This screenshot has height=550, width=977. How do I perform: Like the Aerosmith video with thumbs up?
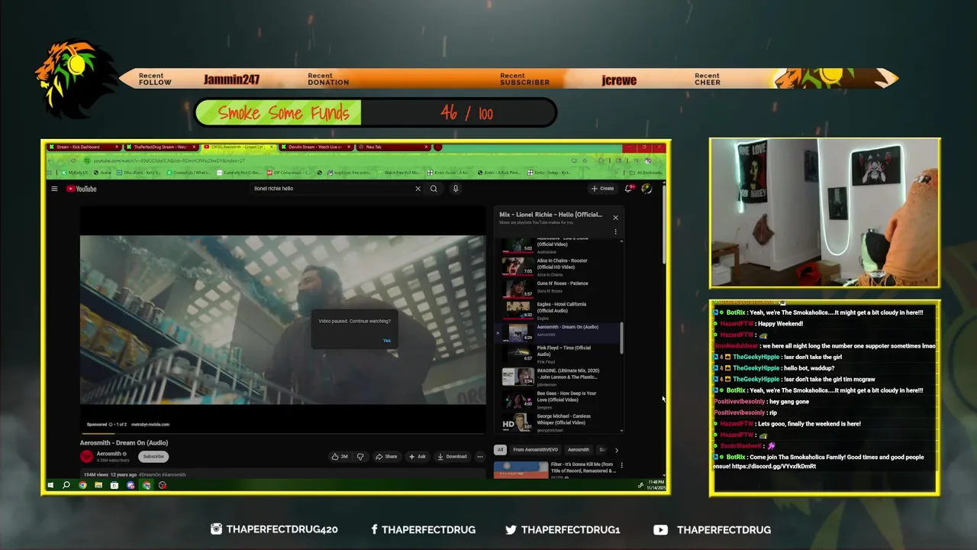340,457
